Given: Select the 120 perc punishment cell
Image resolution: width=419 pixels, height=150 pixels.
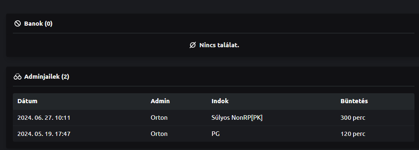Looking at the screenshot, I should [353, 134].
